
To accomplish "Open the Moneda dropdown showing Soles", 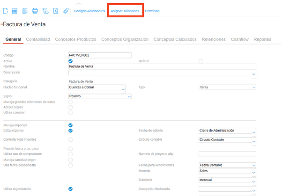I will (227, 171).
